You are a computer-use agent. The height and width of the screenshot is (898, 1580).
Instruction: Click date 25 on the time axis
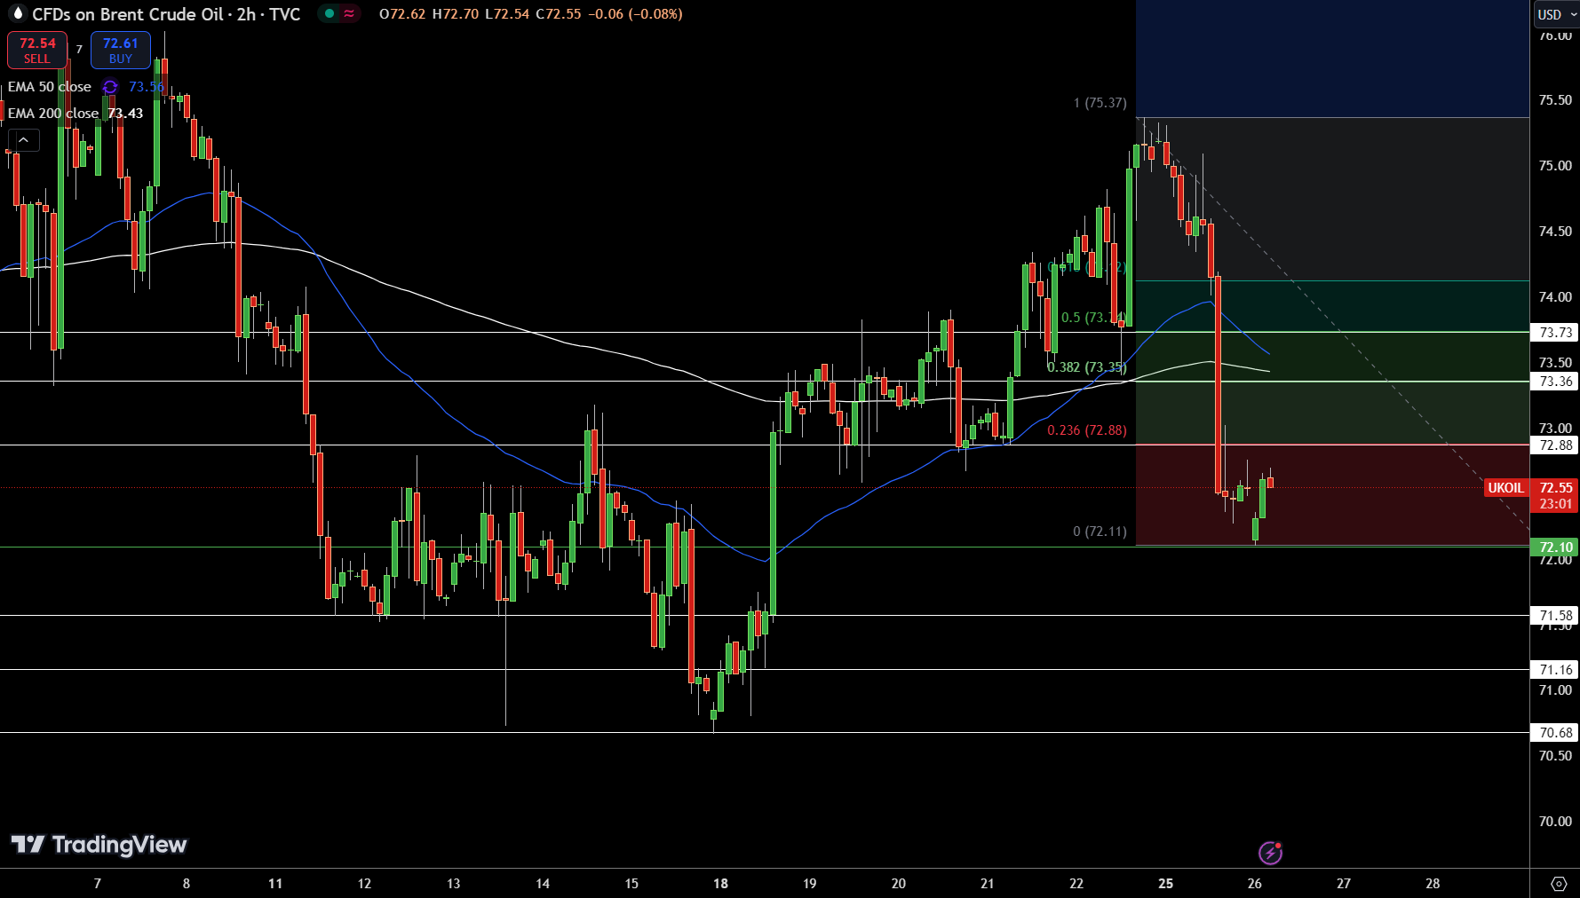(1165, 884)
